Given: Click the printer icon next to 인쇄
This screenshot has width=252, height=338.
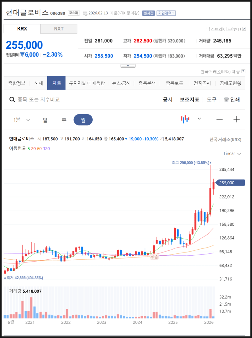Looking at the screenshot, I should 226,100.
